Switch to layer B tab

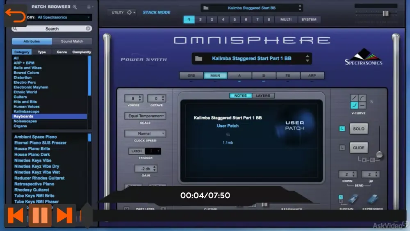[264, 75]
